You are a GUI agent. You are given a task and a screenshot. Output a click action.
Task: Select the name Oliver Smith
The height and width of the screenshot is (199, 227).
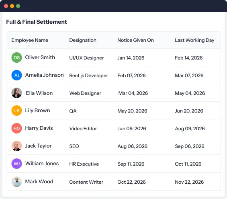coord(40,57)
